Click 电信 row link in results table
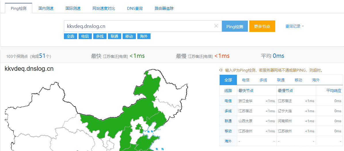The width and height of the screenshot is (344, 151). (x=228, y=101)
